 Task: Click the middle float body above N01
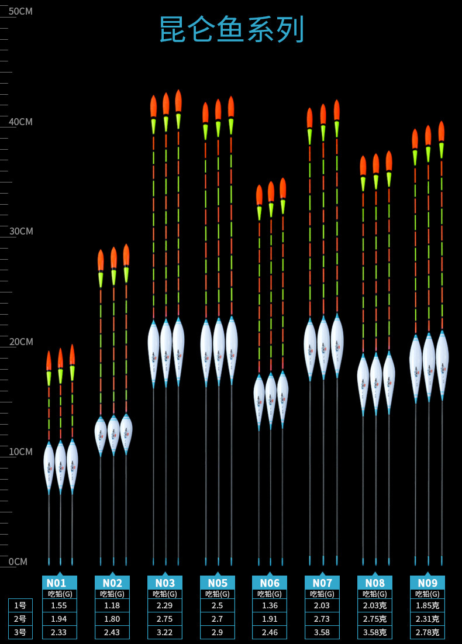(x=60, y=467)
